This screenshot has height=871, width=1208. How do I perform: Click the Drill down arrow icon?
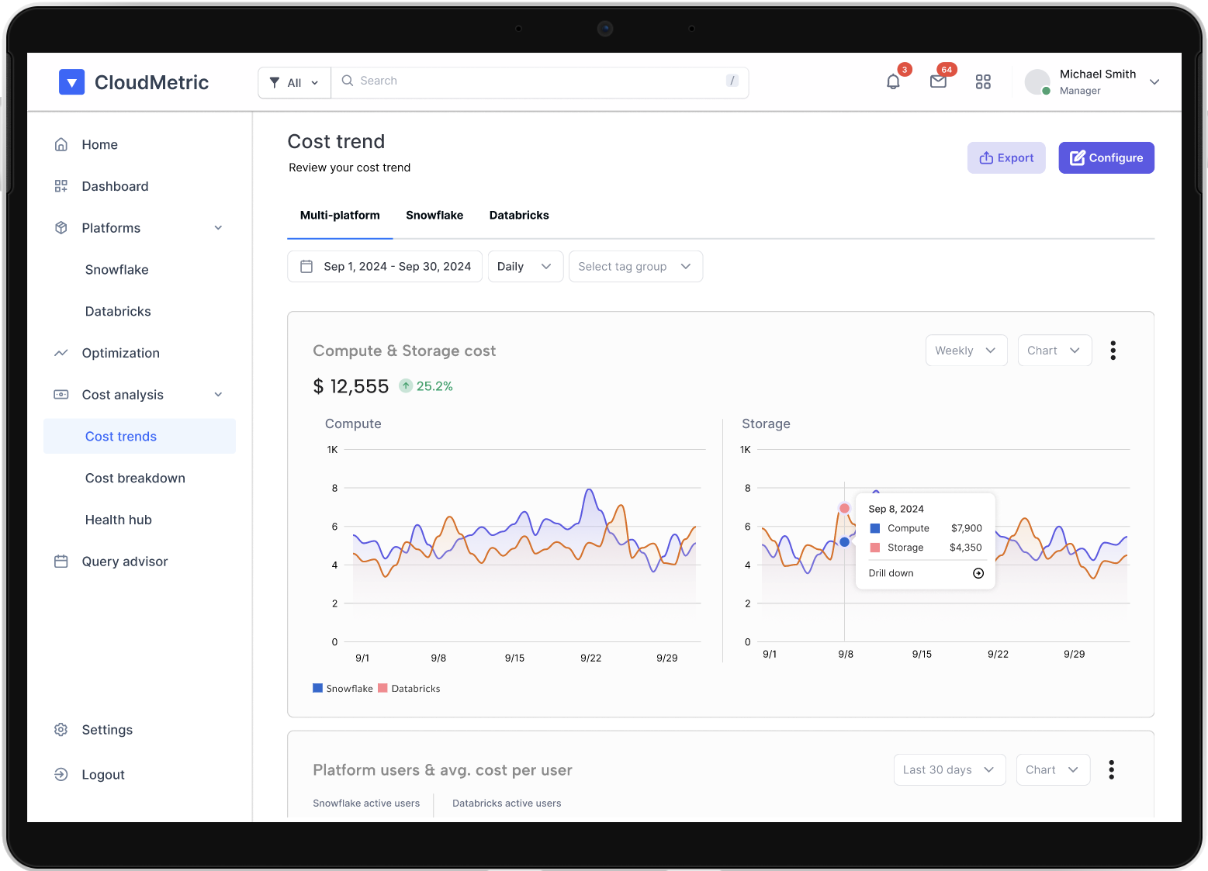point(978,573)
